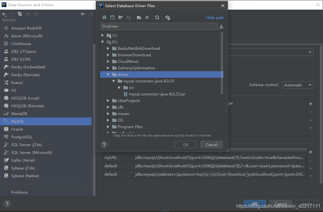
Task: Expand the C:\ drive node
Action: coord(103,35)
